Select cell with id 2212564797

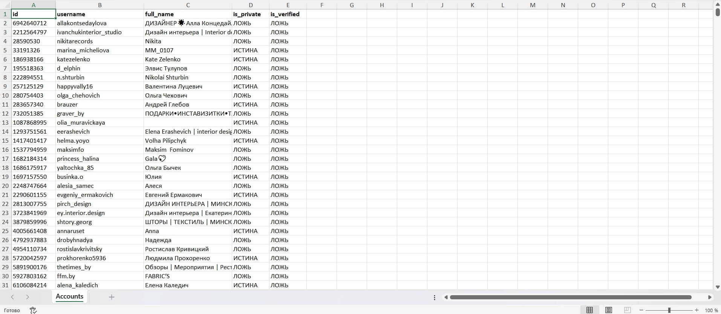tap(34, 32)
